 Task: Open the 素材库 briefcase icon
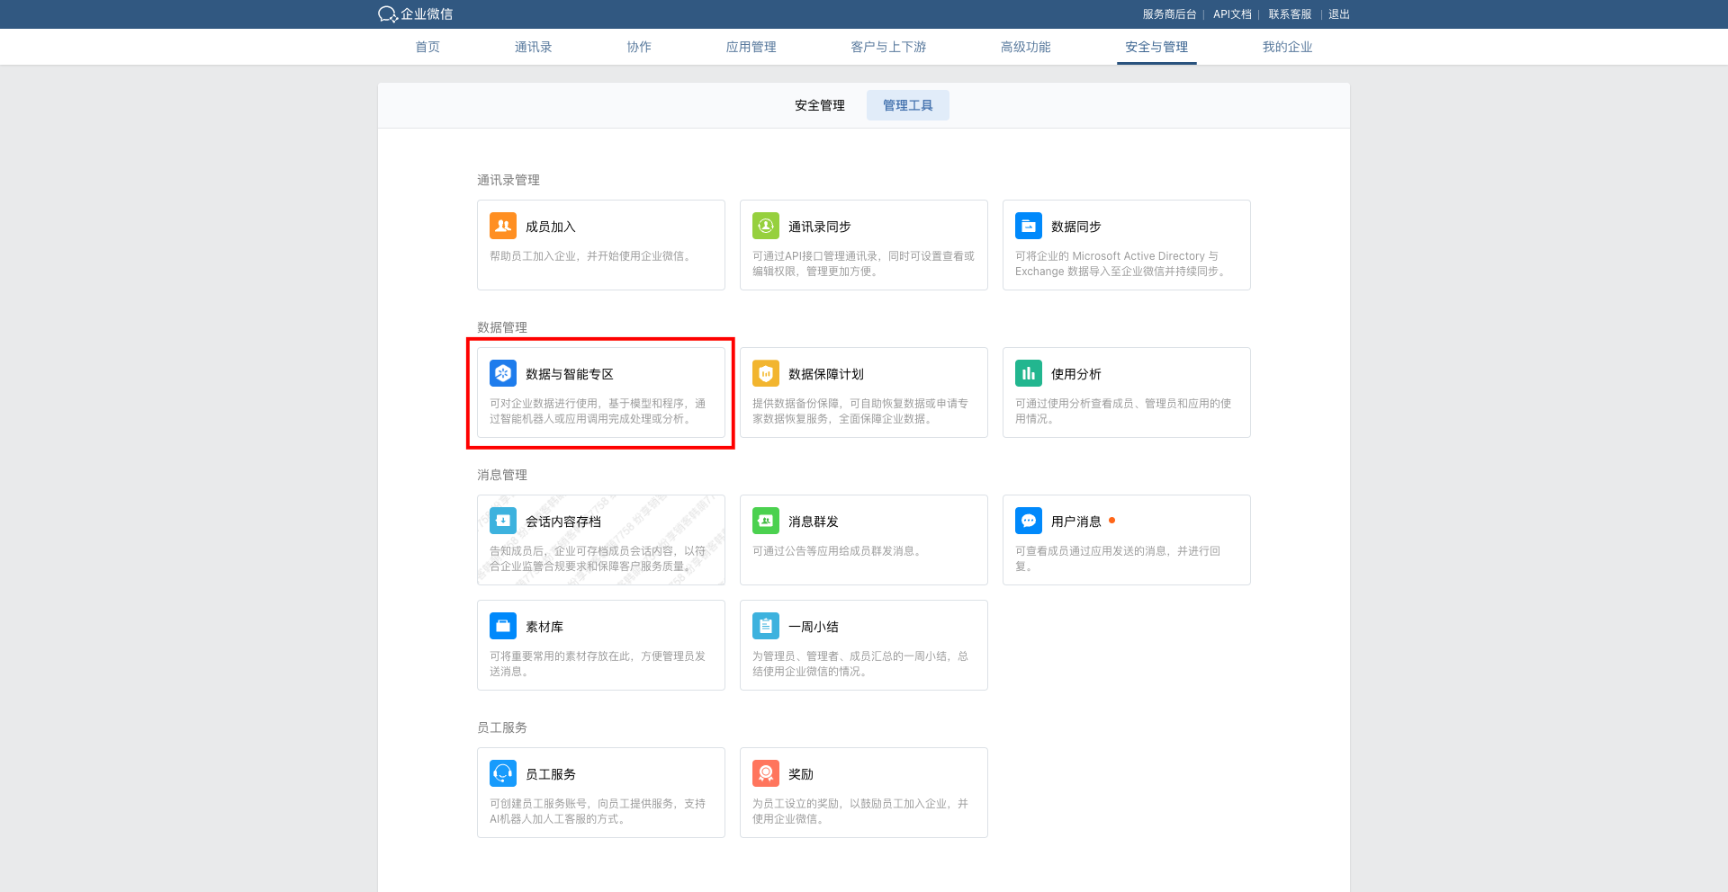tap(502, 626)
